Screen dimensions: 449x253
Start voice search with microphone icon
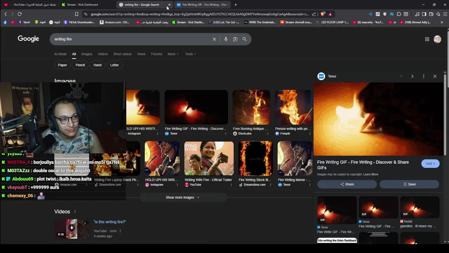click(x=226, y=39)
